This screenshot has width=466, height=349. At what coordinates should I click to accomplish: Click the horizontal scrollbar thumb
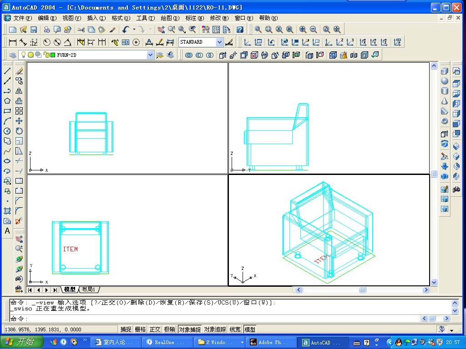362,289
